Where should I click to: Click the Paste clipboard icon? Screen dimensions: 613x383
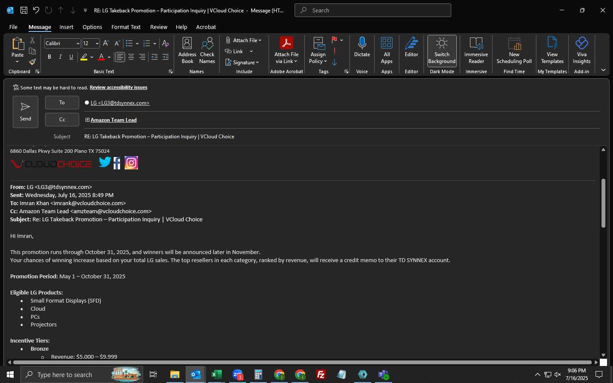tap(17, 43)
